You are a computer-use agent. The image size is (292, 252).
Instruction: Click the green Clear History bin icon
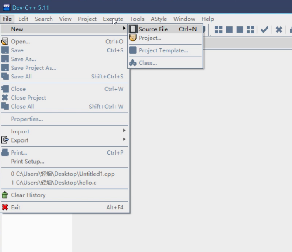[5, 195]
